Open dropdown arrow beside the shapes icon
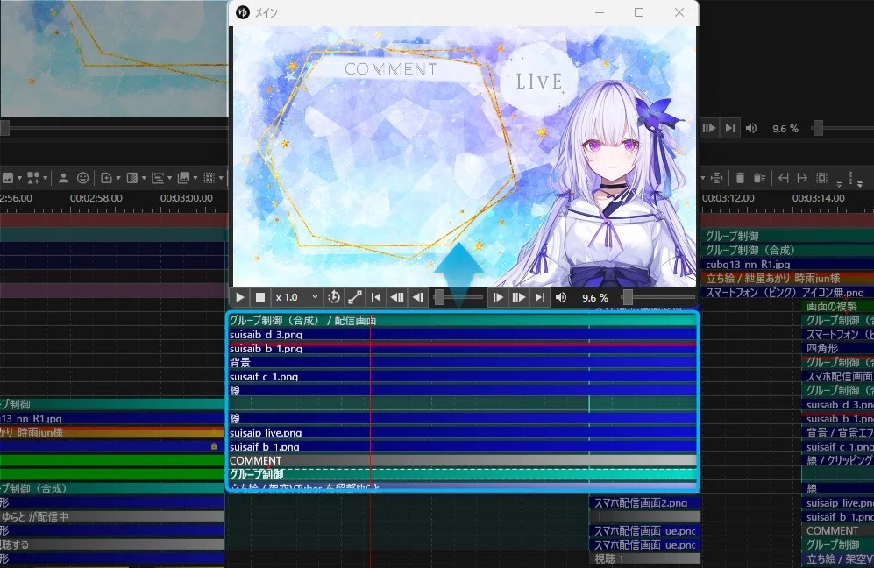Viewport: 874px width, 568px height. click(45, 178)
